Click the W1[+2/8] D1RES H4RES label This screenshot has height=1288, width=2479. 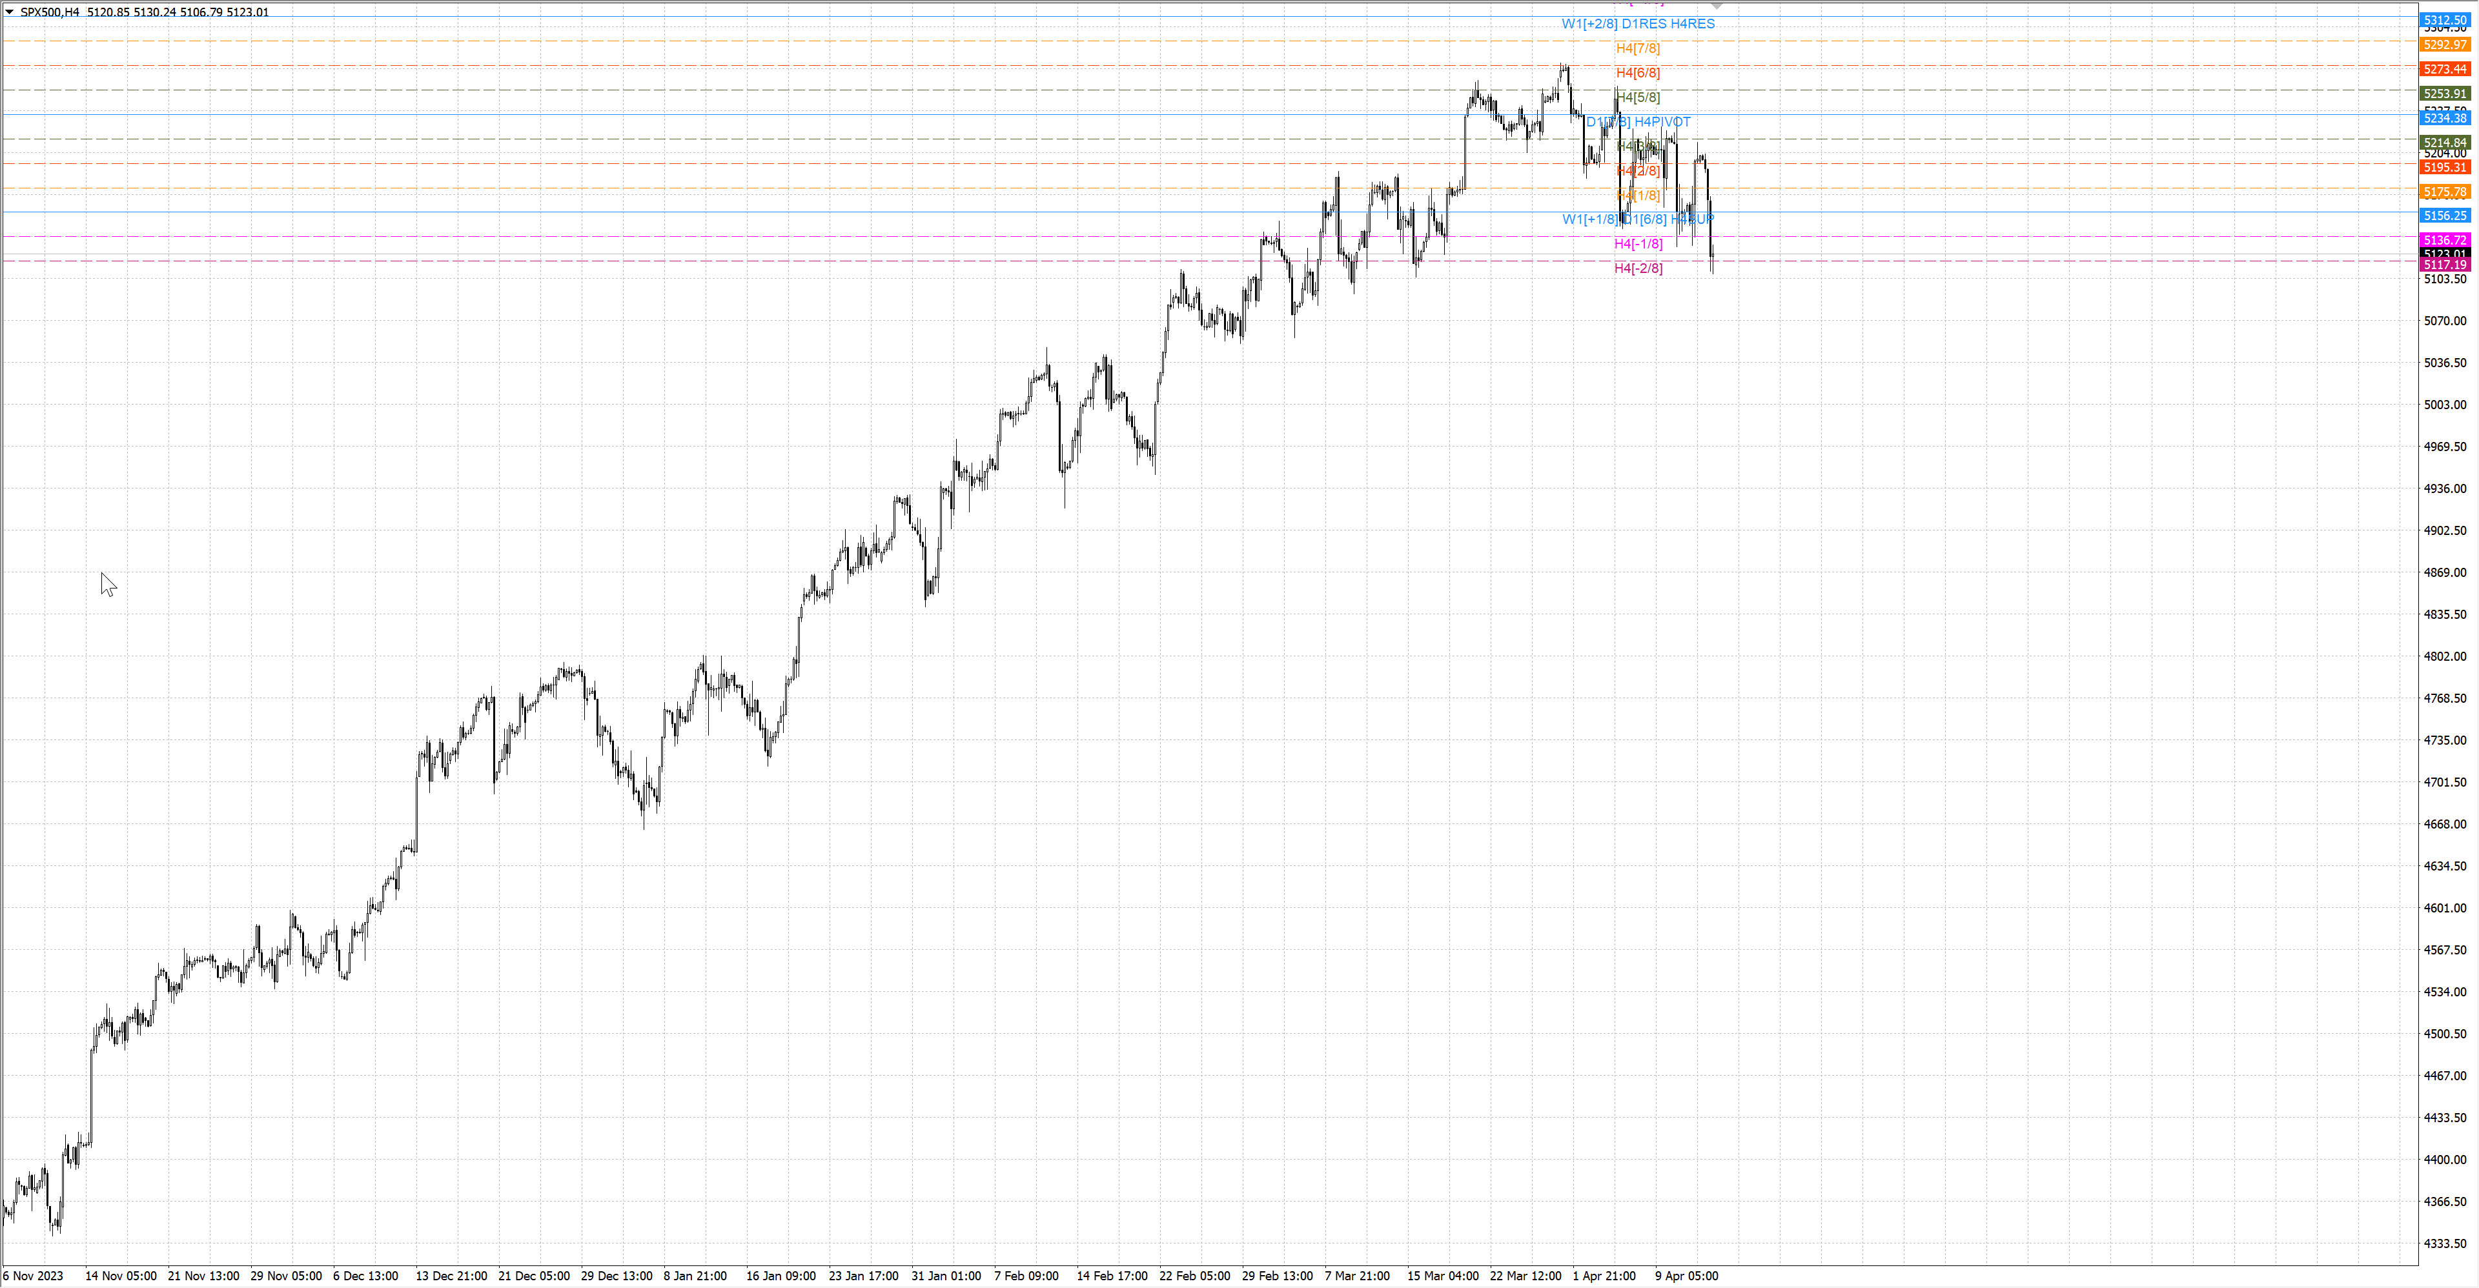(1637, 23)
